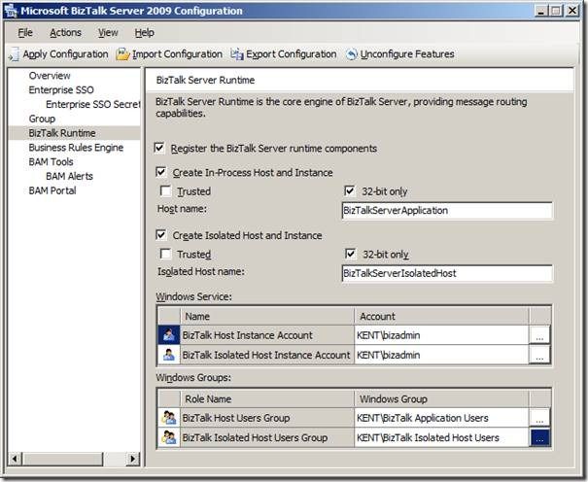Select Enterprise SSO Secret node
This screenshot has width=588, height=482.
(92, 104)
